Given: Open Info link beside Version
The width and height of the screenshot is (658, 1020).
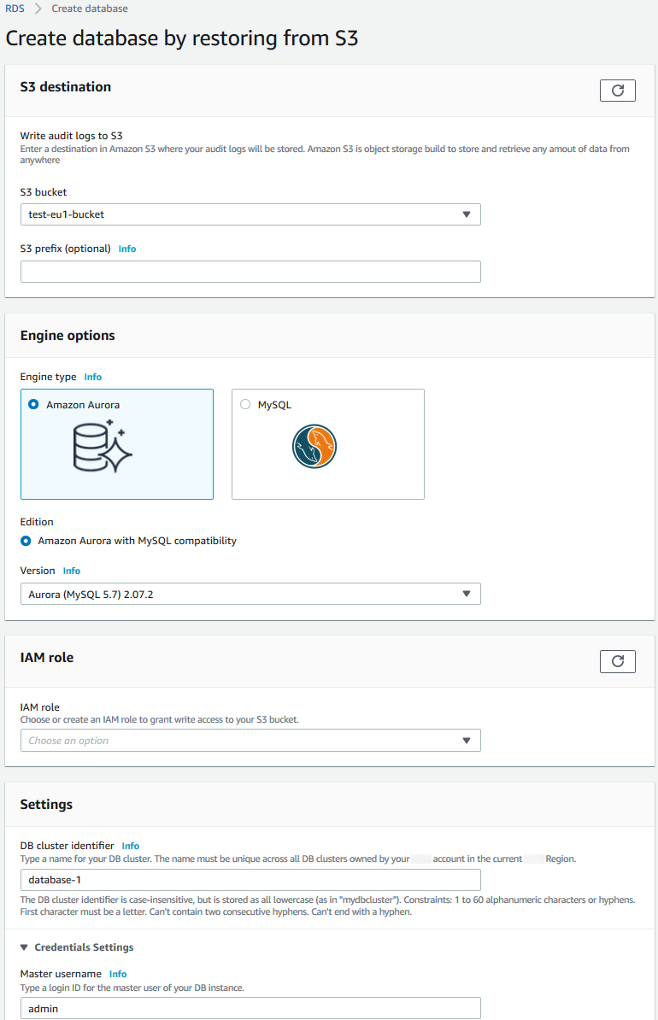Looking at the screenshot, I should click(72, 571).
